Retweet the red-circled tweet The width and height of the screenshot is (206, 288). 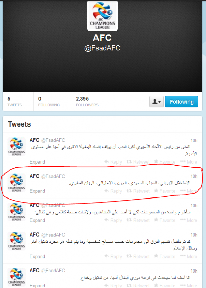click(x=138, y=191)
